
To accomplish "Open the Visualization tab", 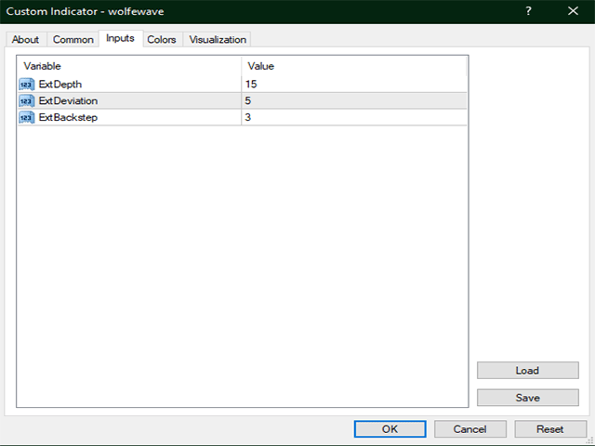I will (x=218, y=39).
